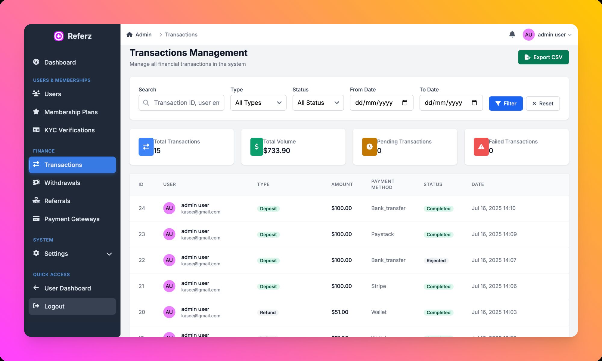Click the Total Transactions arrows icon
This screenshot has width=602, height=361.
point(146,147)
